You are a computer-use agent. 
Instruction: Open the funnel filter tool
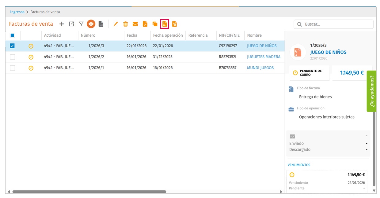tap(81, 24)
